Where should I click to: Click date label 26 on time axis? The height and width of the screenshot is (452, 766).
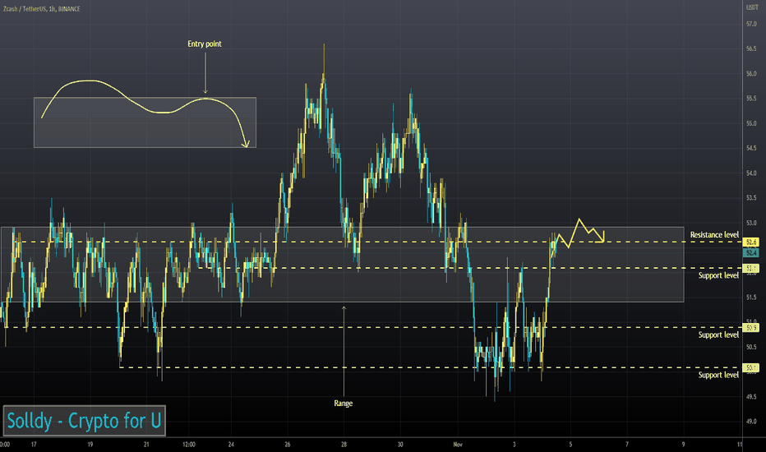click(x=288, y=445)
